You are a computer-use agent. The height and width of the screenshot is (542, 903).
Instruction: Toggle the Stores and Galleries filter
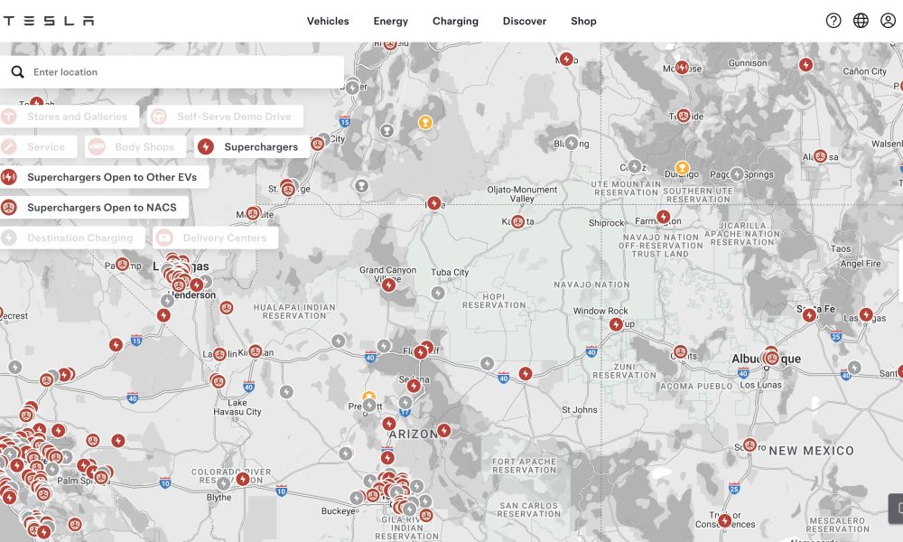pyautogui.click(x=68, y=117)
